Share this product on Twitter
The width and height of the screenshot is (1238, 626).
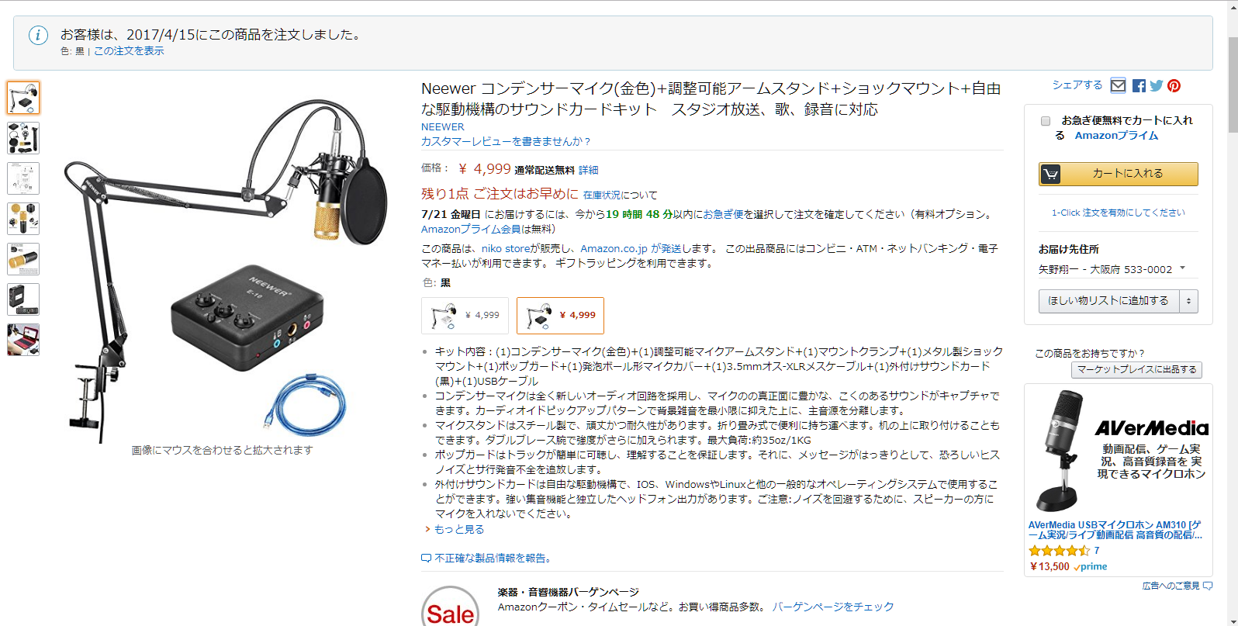pos(1157,86)
